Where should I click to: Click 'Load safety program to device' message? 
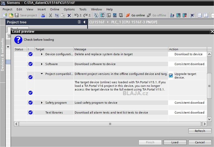click(96, 103)
